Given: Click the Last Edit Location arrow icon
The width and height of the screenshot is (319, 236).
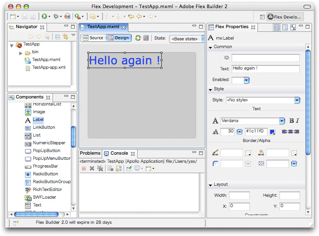Looking at the screenshot, I should [x=131, y=16].
